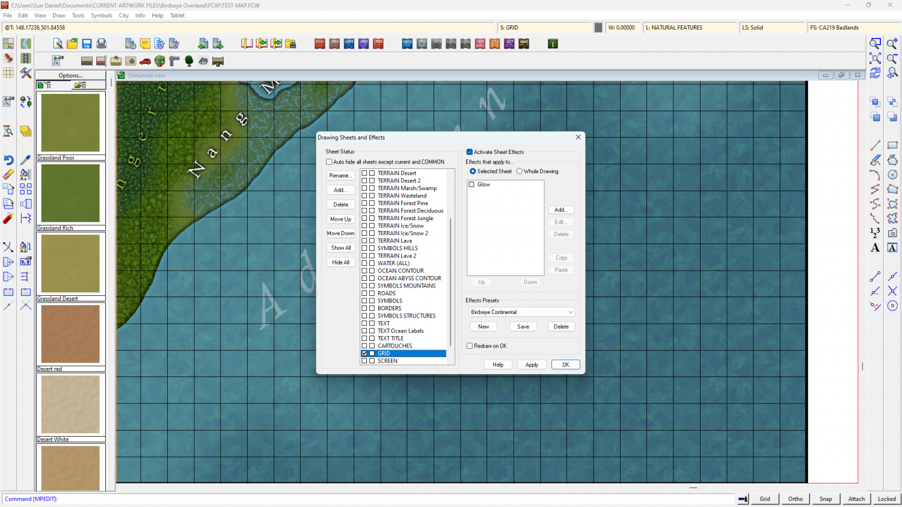Click the Undo arrow icon

click(x=8, y=160)
